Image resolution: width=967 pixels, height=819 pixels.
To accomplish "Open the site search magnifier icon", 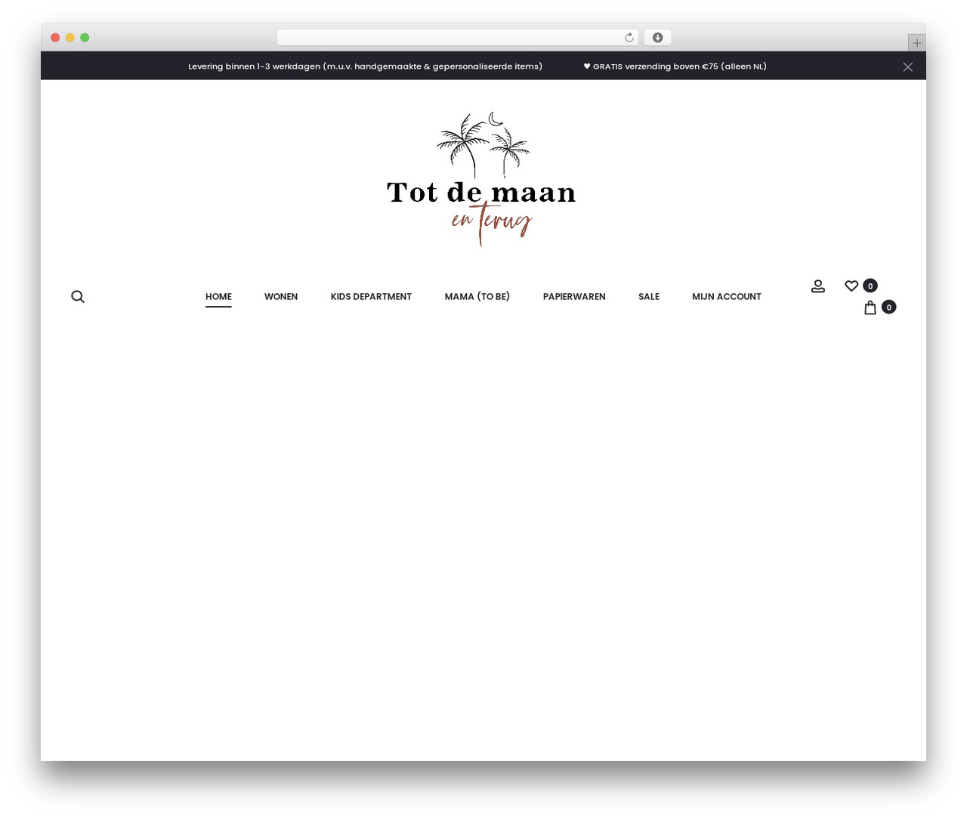I will point(78,297).
